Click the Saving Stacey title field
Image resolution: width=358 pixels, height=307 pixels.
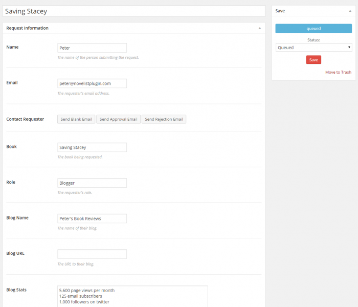pyautogui.click(x=133, y=11)
